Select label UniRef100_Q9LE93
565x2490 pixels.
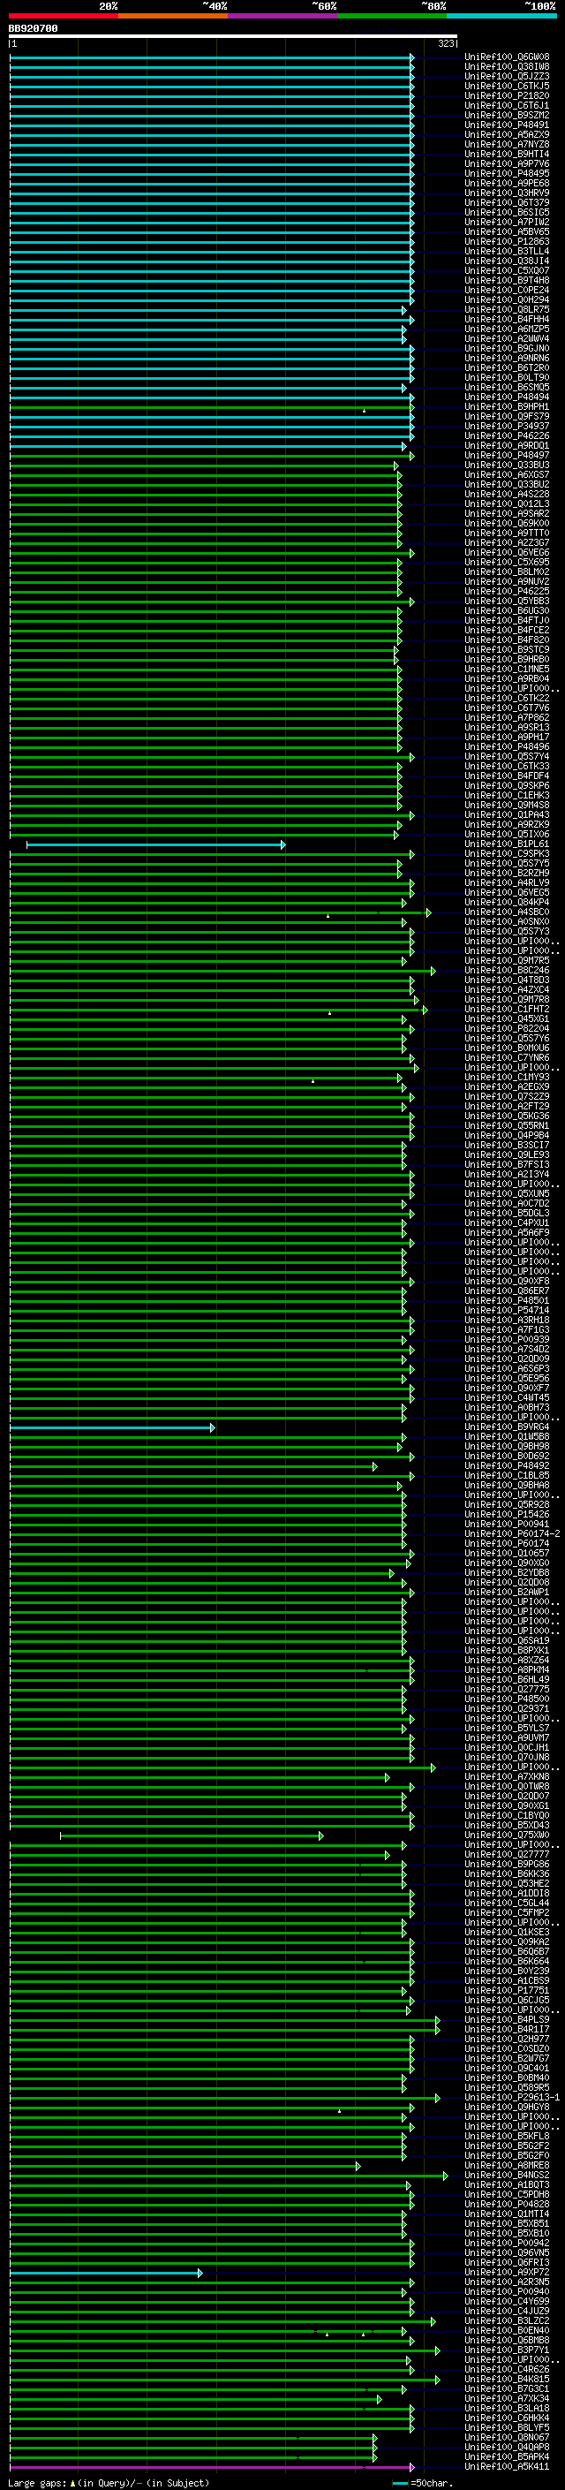click(x=507, y=1155)
